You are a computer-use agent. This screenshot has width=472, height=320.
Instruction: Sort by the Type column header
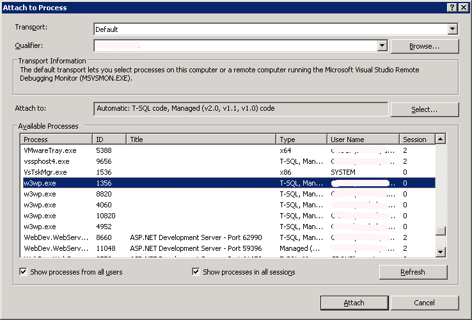tap(301, 140)
